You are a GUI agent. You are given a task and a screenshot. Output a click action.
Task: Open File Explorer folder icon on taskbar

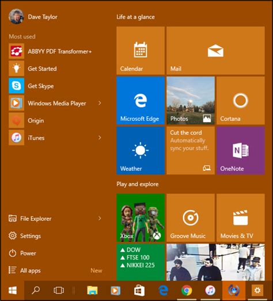coord(92,291)
